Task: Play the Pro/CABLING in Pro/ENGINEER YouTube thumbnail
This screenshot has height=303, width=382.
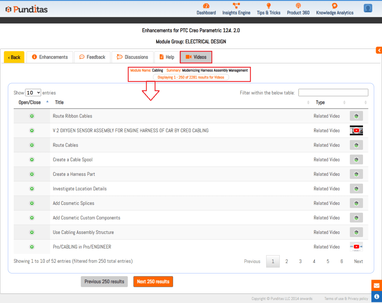Action: pyautogui.click(x=356, y=247)
